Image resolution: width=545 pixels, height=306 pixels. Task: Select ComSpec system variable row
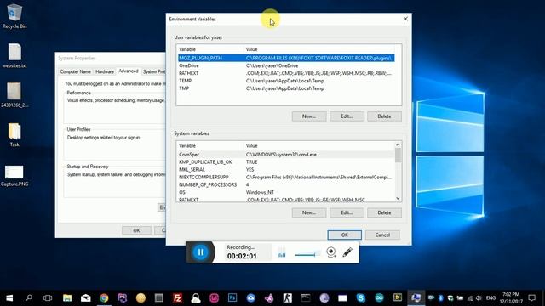pos(286,155)
